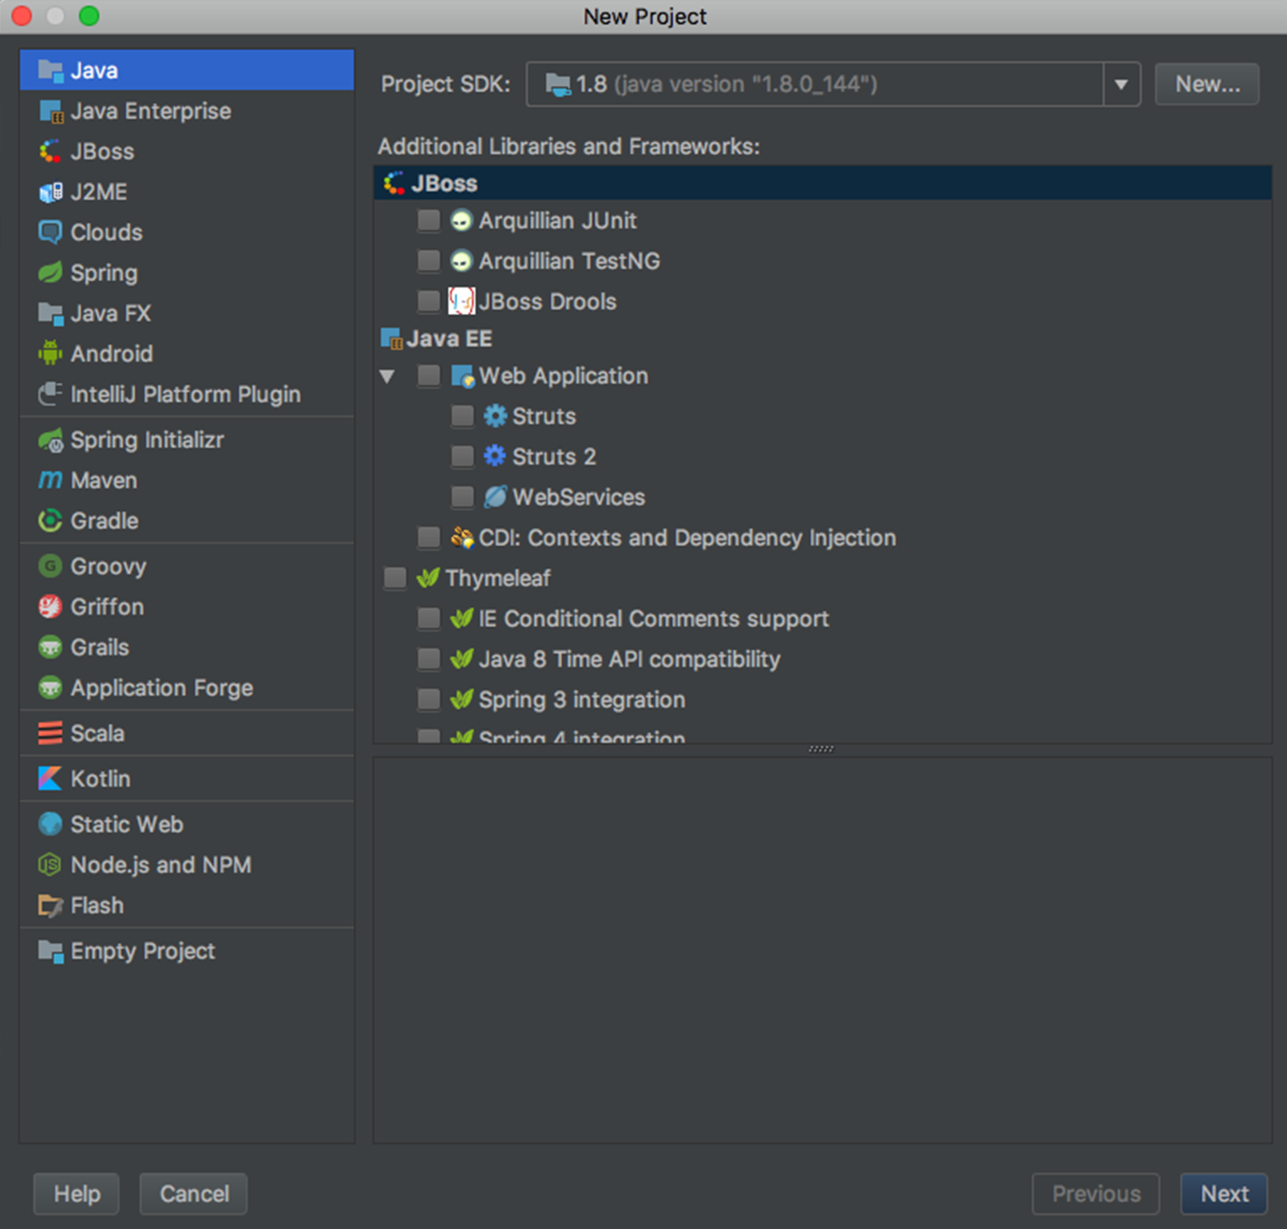Viewport: 1287px width, 1229px height.
Task: Click the Help button
Action: (77, 1194)
